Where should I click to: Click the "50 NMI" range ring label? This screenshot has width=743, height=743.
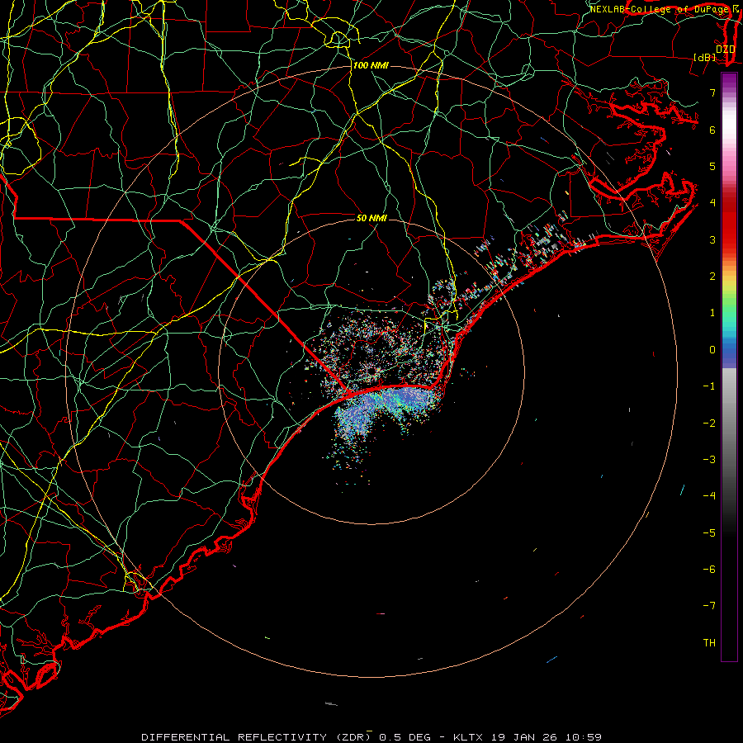tap(371, 218)
